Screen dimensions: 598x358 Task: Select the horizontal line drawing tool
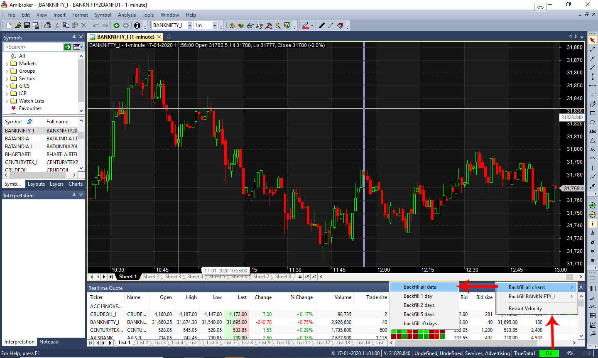[593, 86]
